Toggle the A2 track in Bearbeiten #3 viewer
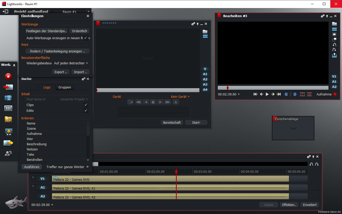The image size is (342, 214). pyautogui.click(x=334, y=87)
